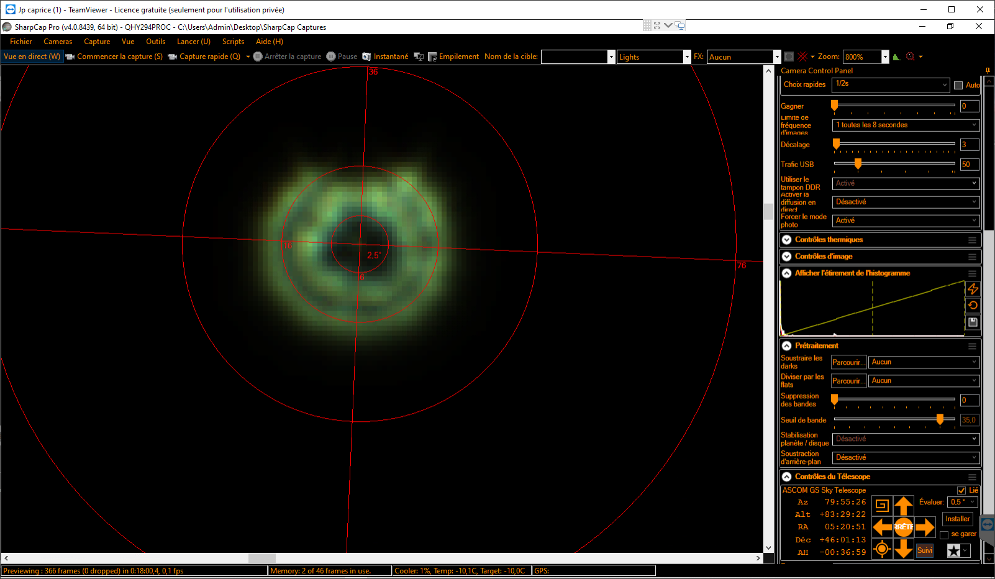
Task: Click the Empilement button
Action: click(453, 57)
